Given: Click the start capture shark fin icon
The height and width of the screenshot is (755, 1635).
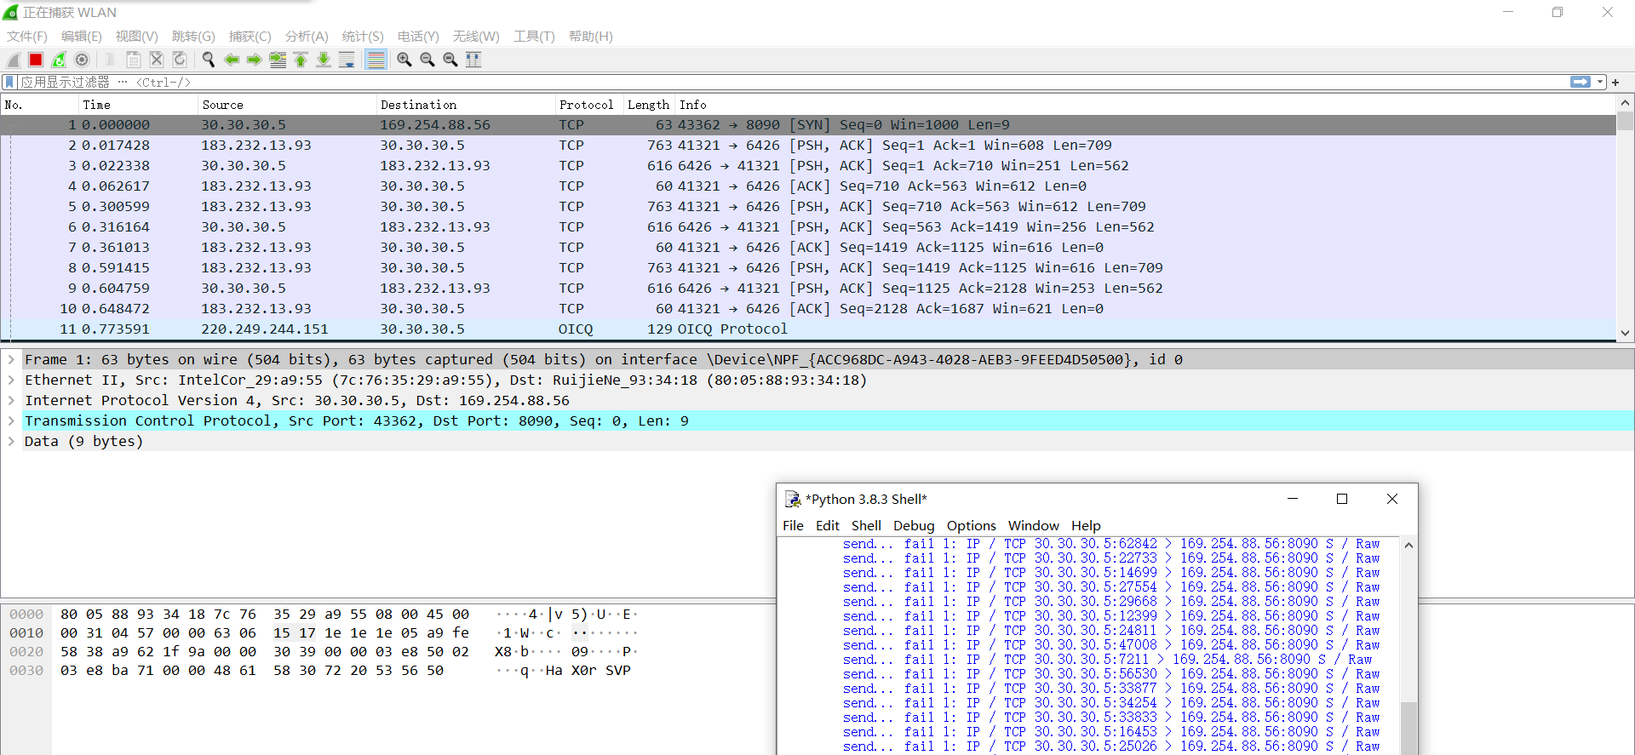Looking at the screenshot, I should (x=13, y=60).
